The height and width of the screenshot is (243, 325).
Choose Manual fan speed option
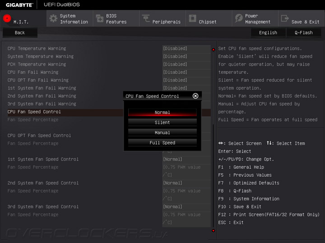point(162,133)
